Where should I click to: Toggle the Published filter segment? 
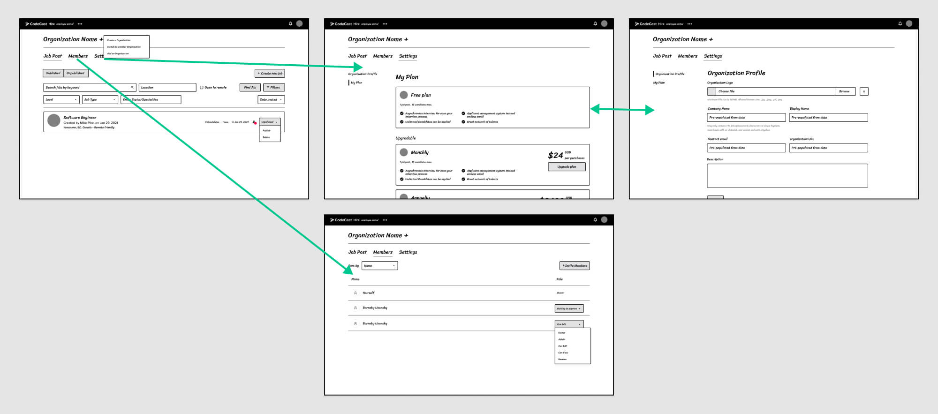pos(53,73)
